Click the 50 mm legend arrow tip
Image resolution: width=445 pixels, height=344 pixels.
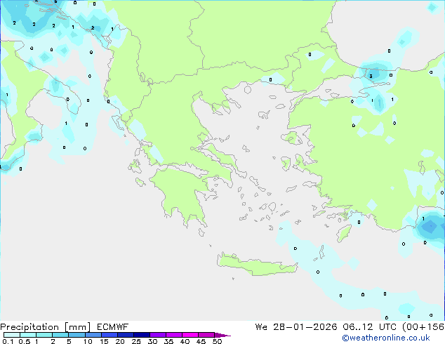coord(222,335)
